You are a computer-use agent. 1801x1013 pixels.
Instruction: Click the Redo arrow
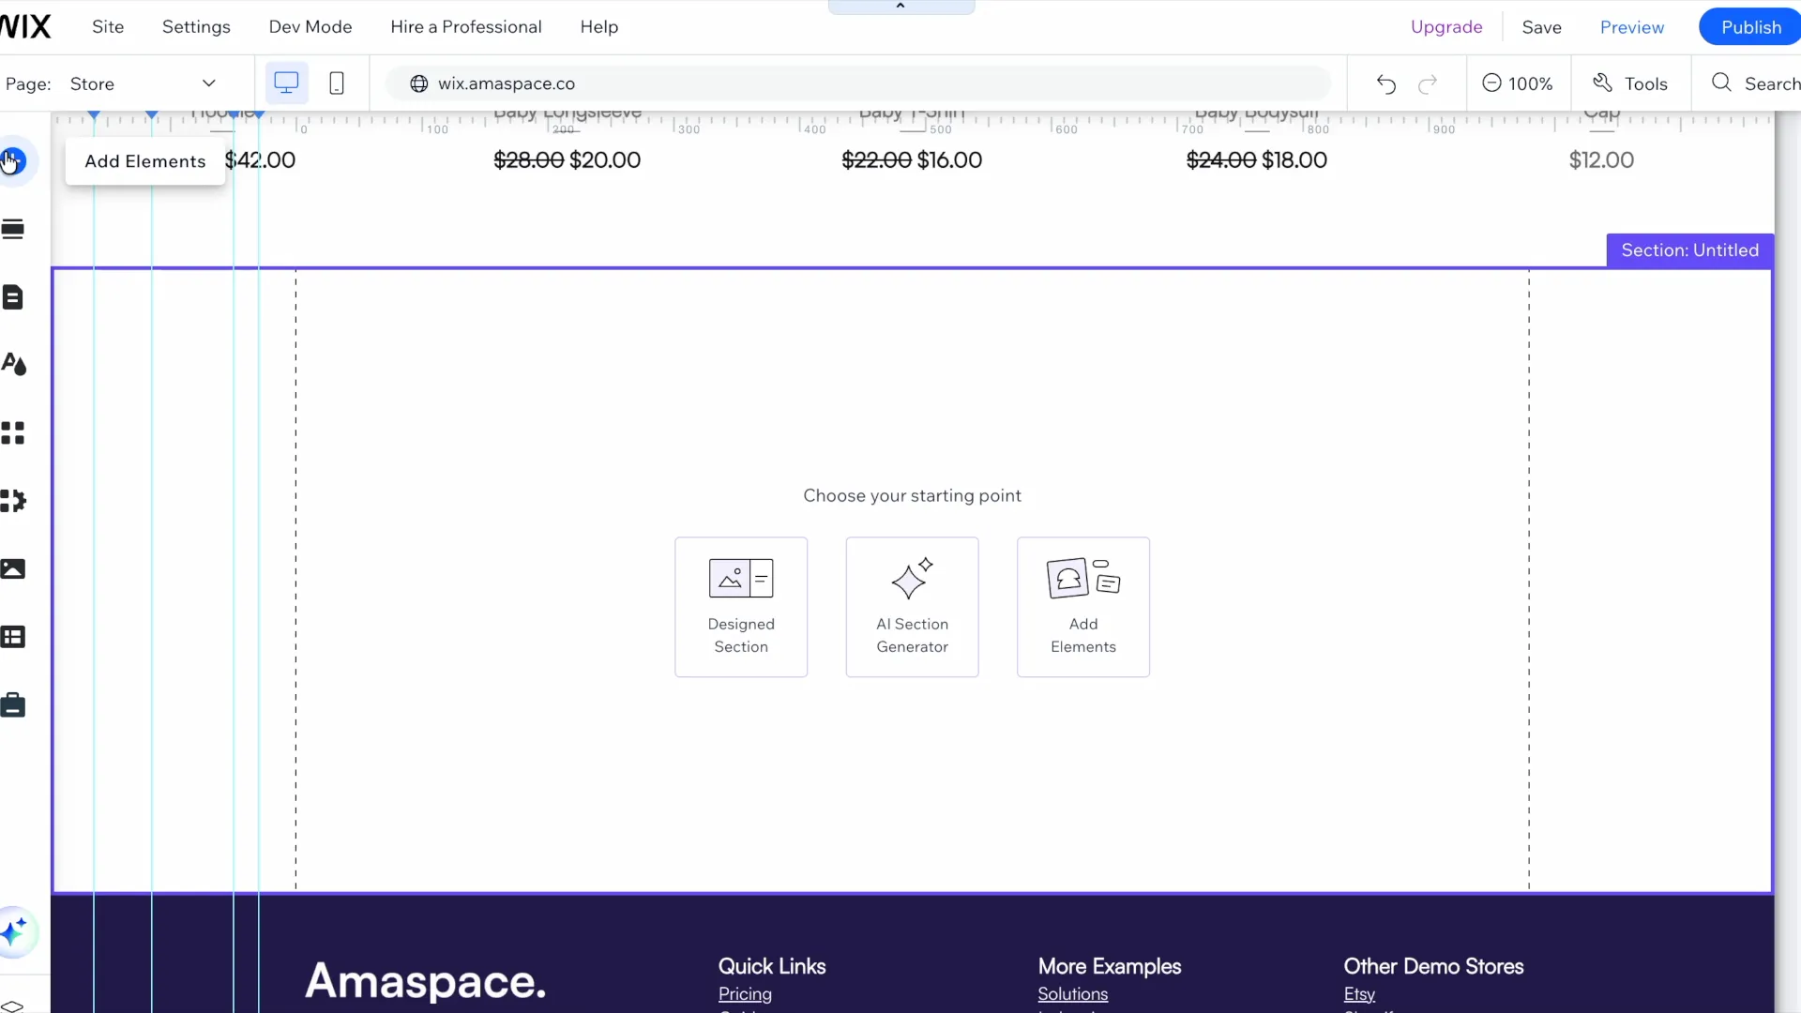coord(1428,84)
